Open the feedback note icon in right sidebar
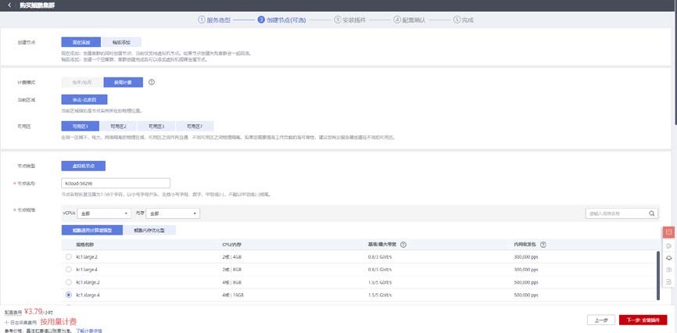The height and width of the screenshot is (333, 677). click(669, 281)
